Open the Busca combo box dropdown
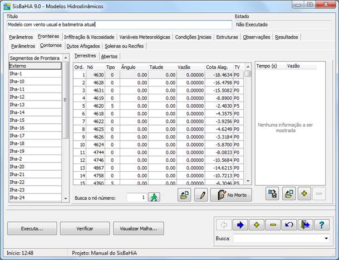Viewport: 339px width, 260px height. (x=326, y=238)
